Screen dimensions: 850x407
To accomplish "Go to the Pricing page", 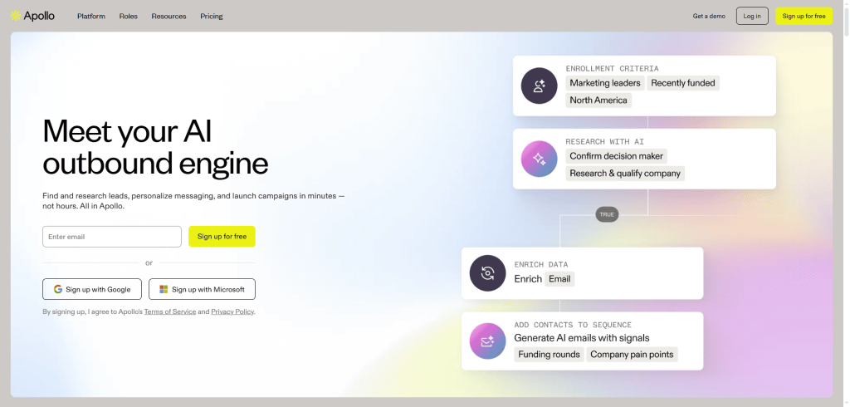I will pos(212,17).
